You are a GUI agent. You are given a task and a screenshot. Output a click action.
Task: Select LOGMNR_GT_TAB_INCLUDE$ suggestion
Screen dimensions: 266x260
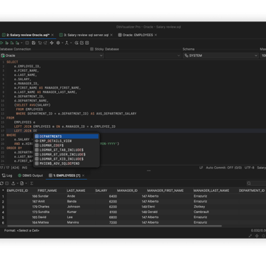point(67,150)
